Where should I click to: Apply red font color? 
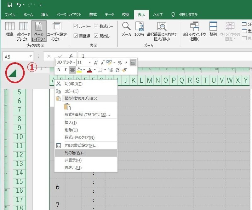coord(90,70)
